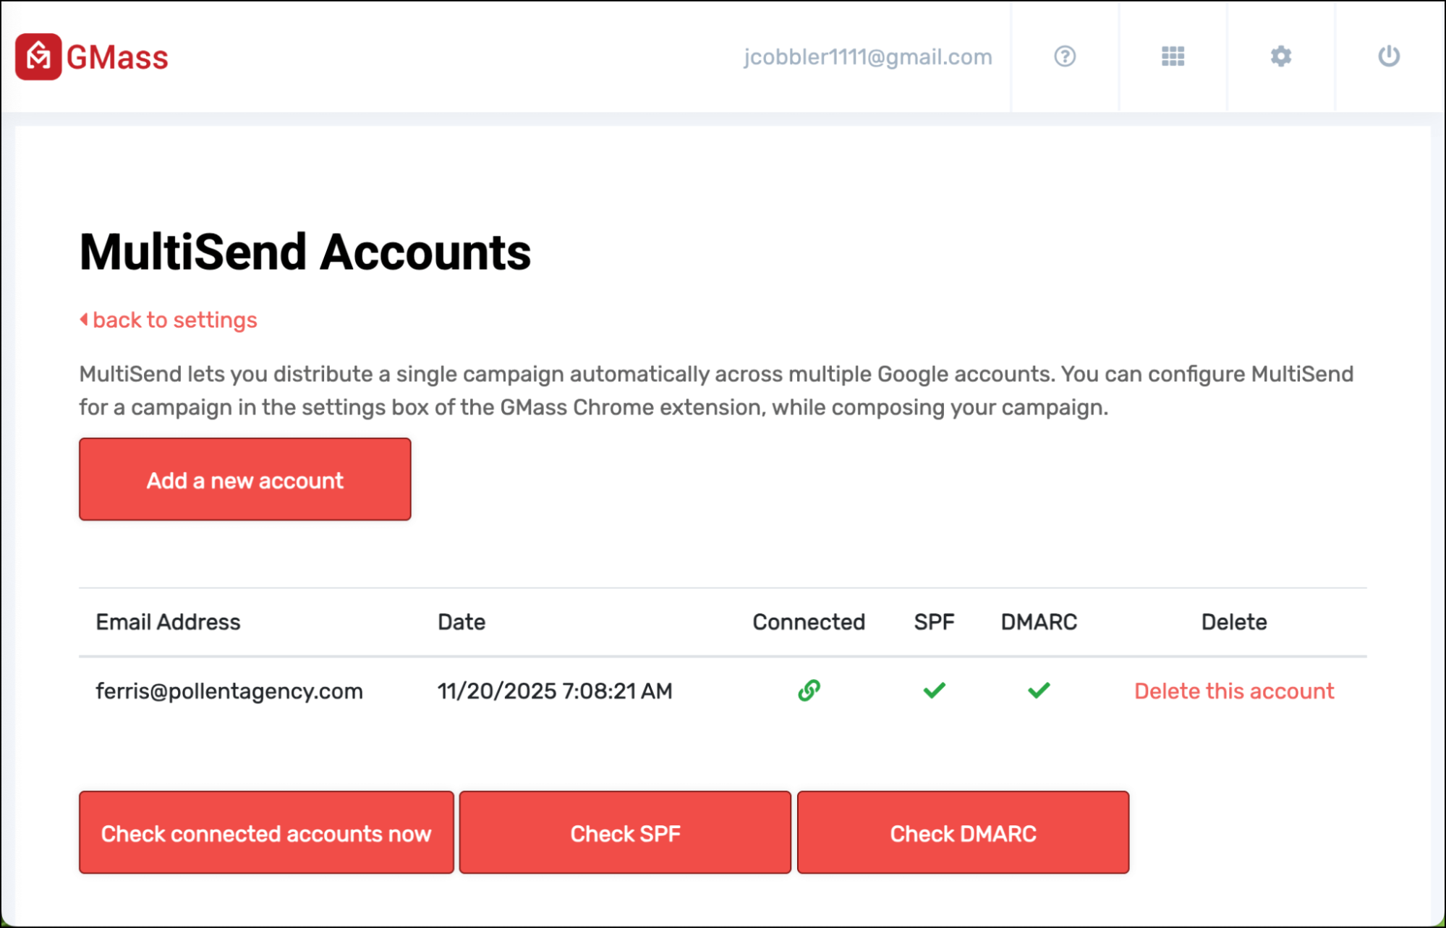The height and width of the screenshot is (928, 1446).
Task: Click the Email Address column header
Action: [x=168, y=622]
